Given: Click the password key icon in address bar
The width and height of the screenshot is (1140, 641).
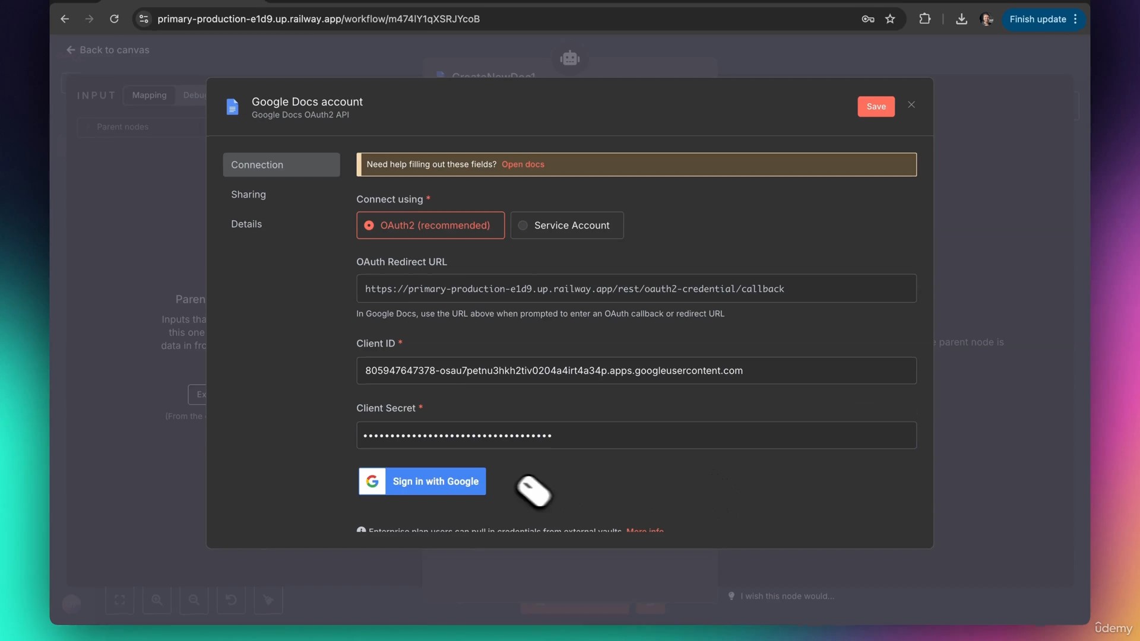Looking at the screenshot, I should 867,19.
